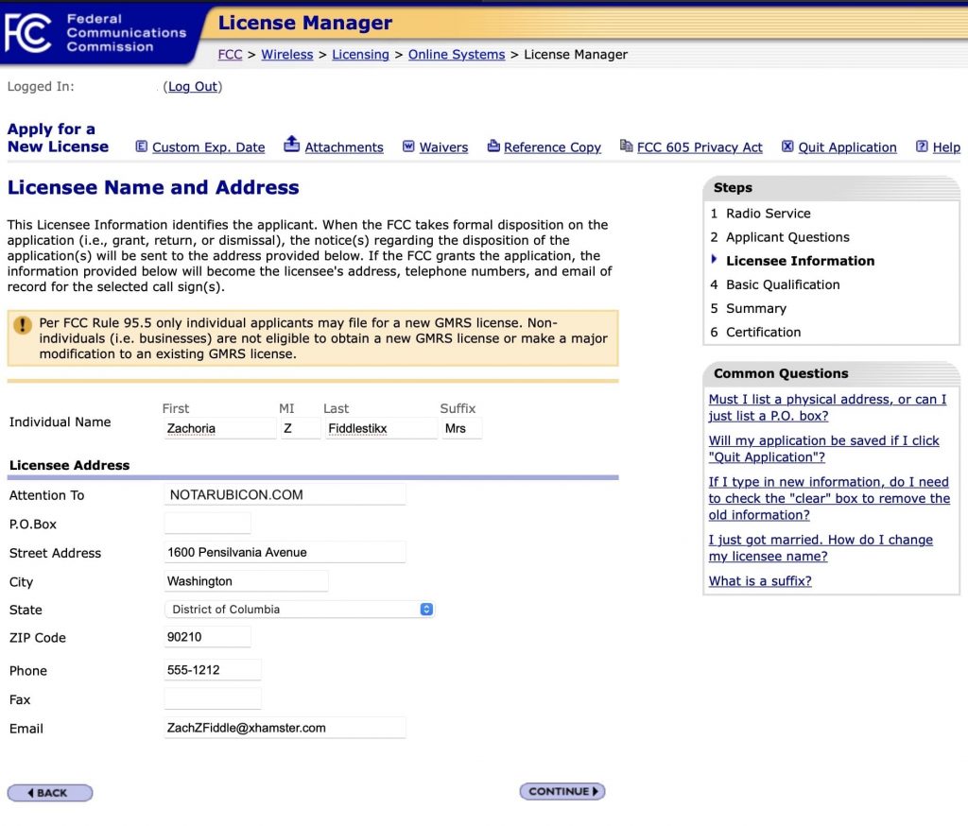The height and width of the screenshot is (826, 968).
Task: Open 'I just got married' question link
Action: 821,547
